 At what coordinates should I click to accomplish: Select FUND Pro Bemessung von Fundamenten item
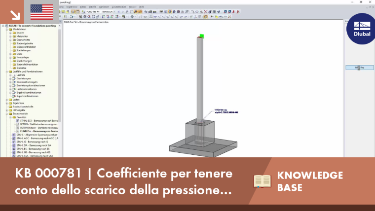point(39,131)
